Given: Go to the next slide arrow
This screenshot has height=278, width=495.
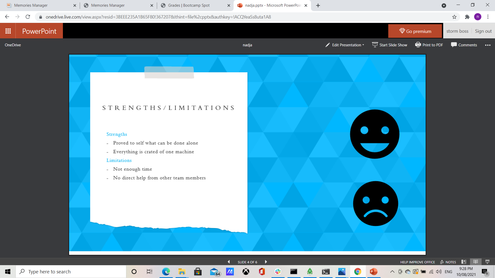Looking at the screenshot, I should (266, 262).
